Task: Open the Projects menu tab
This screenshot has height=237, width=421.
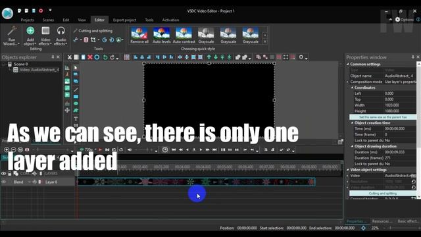Action: pyautogui.click(x=28, y=20)
